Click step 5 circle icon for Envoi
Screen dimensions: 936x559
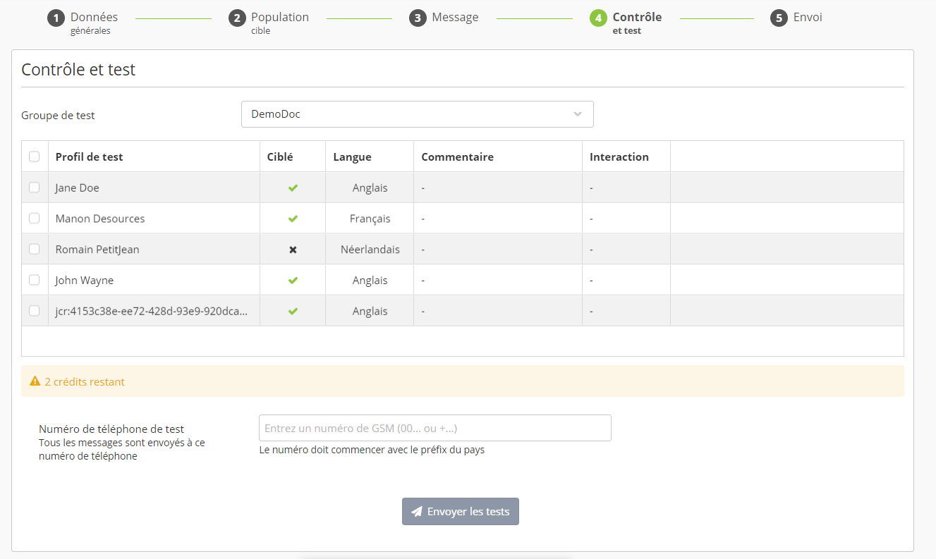[779, 18]
